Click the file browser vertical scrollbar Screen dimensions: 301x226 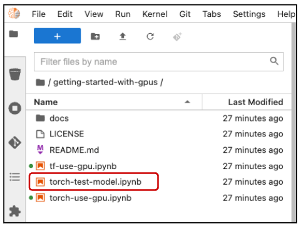293,122
